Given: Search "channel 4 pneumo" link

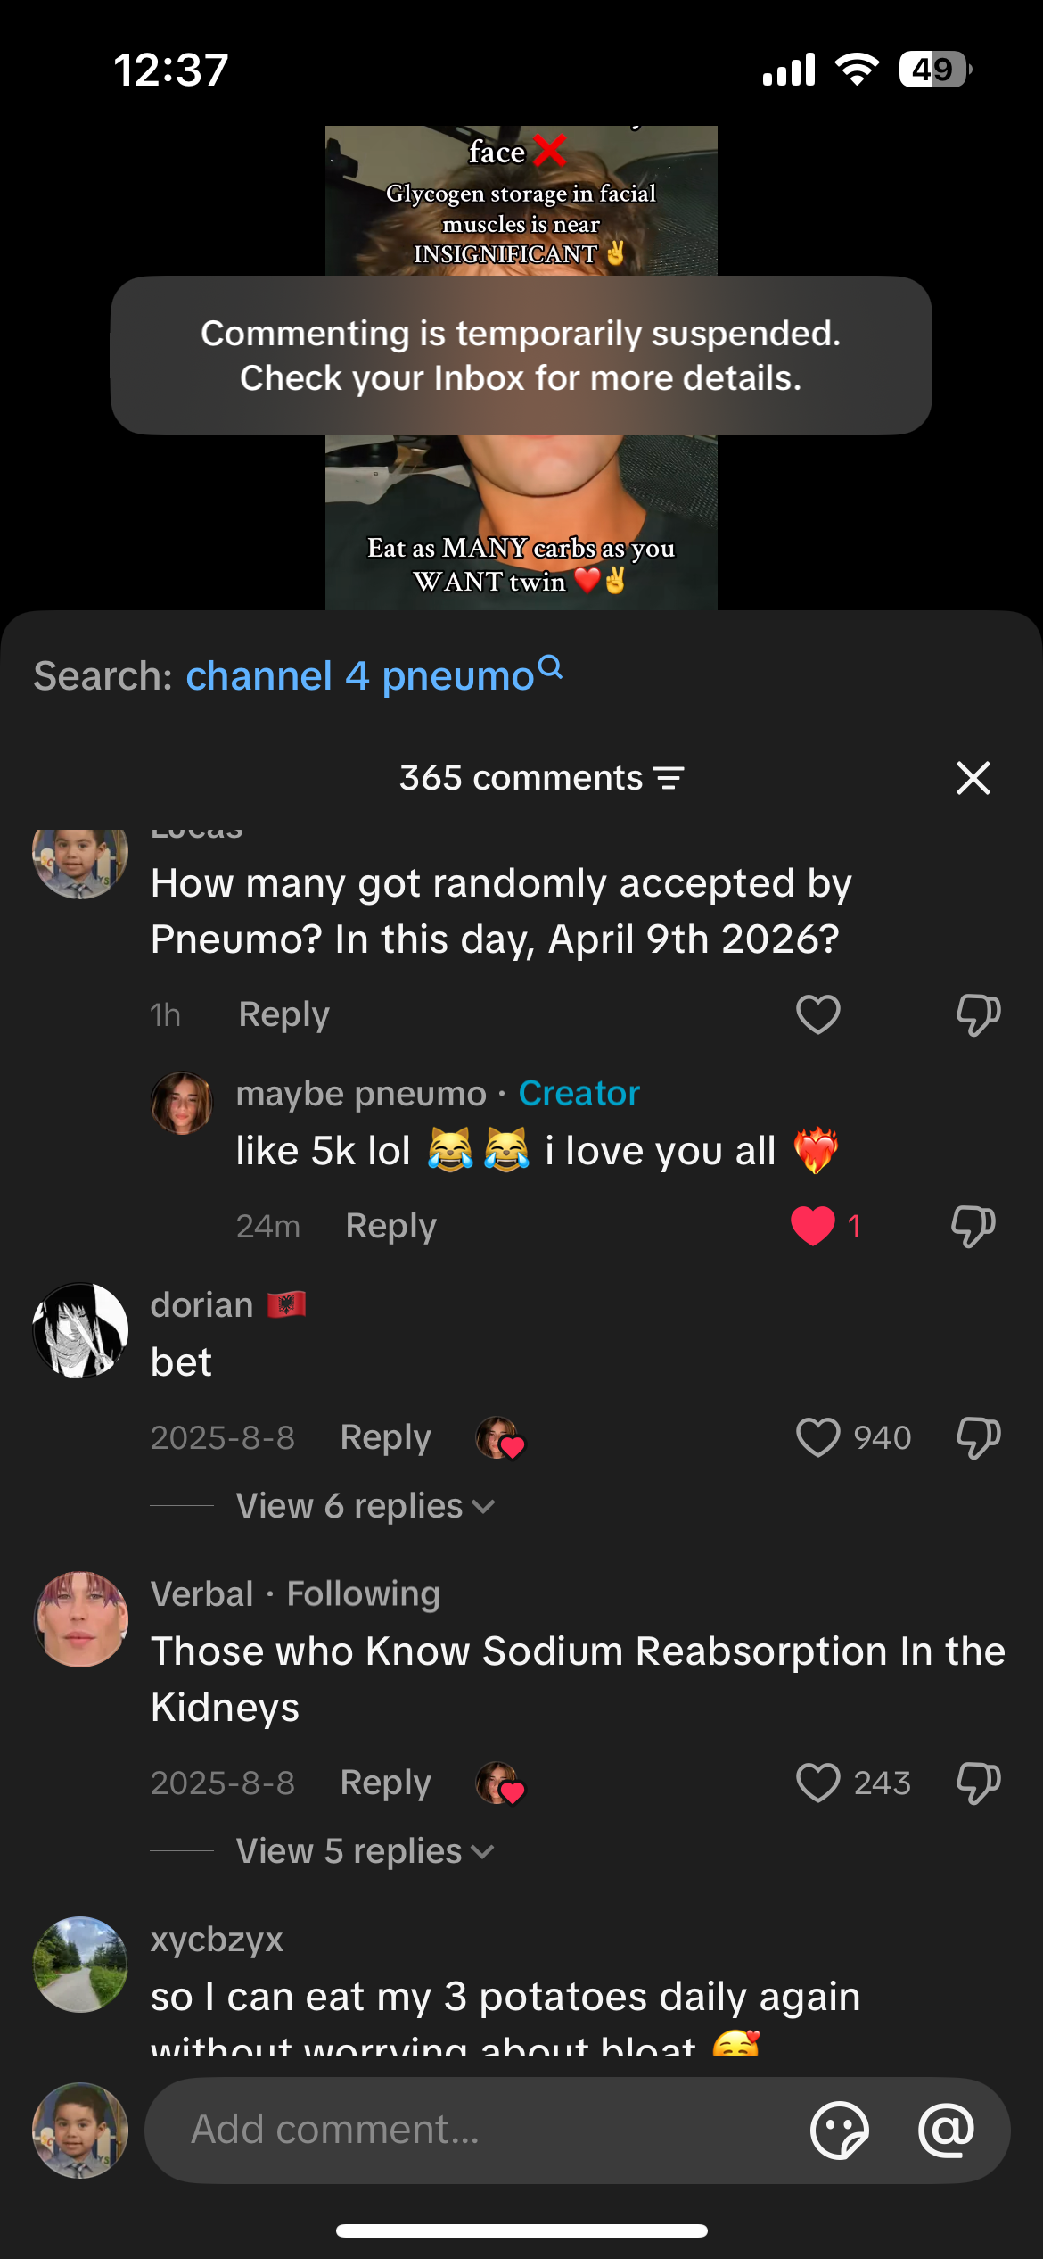Looking at the screenshot, I should pos(359,676).
